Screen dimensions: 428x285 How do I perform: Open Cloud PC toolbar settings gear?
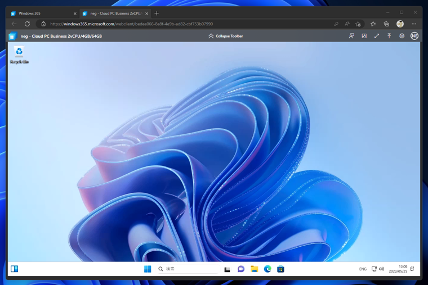pos(402,36)
